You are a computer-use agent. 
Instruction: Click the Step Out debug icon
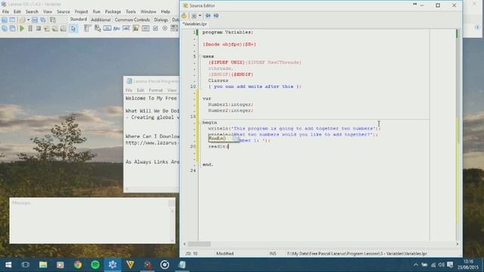click(64, 29)
